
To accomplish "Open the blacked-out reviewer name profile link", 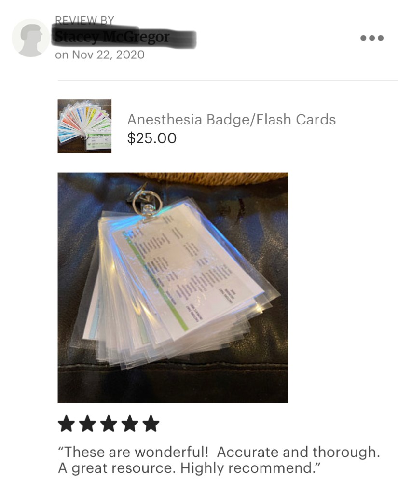I will tap(124, 38).
